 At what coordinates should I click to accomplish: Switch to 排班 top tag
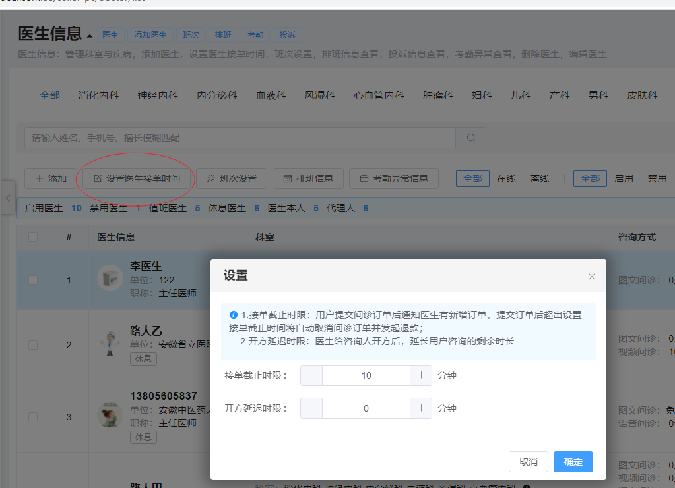223,35
